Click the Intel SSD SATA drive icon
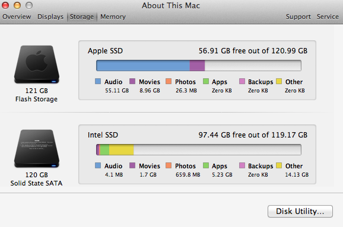This screenshot has height=227, width=343. pos(37,149)
